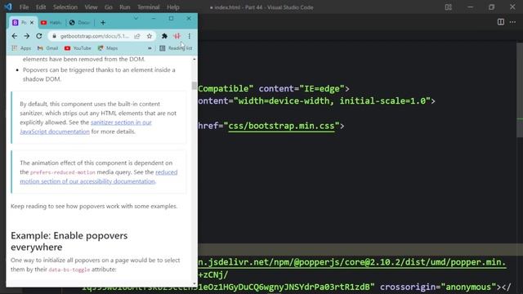Click the css/bootstrap.min.css link in code
The height and width of the screenshot is (294, 523).
281,126
